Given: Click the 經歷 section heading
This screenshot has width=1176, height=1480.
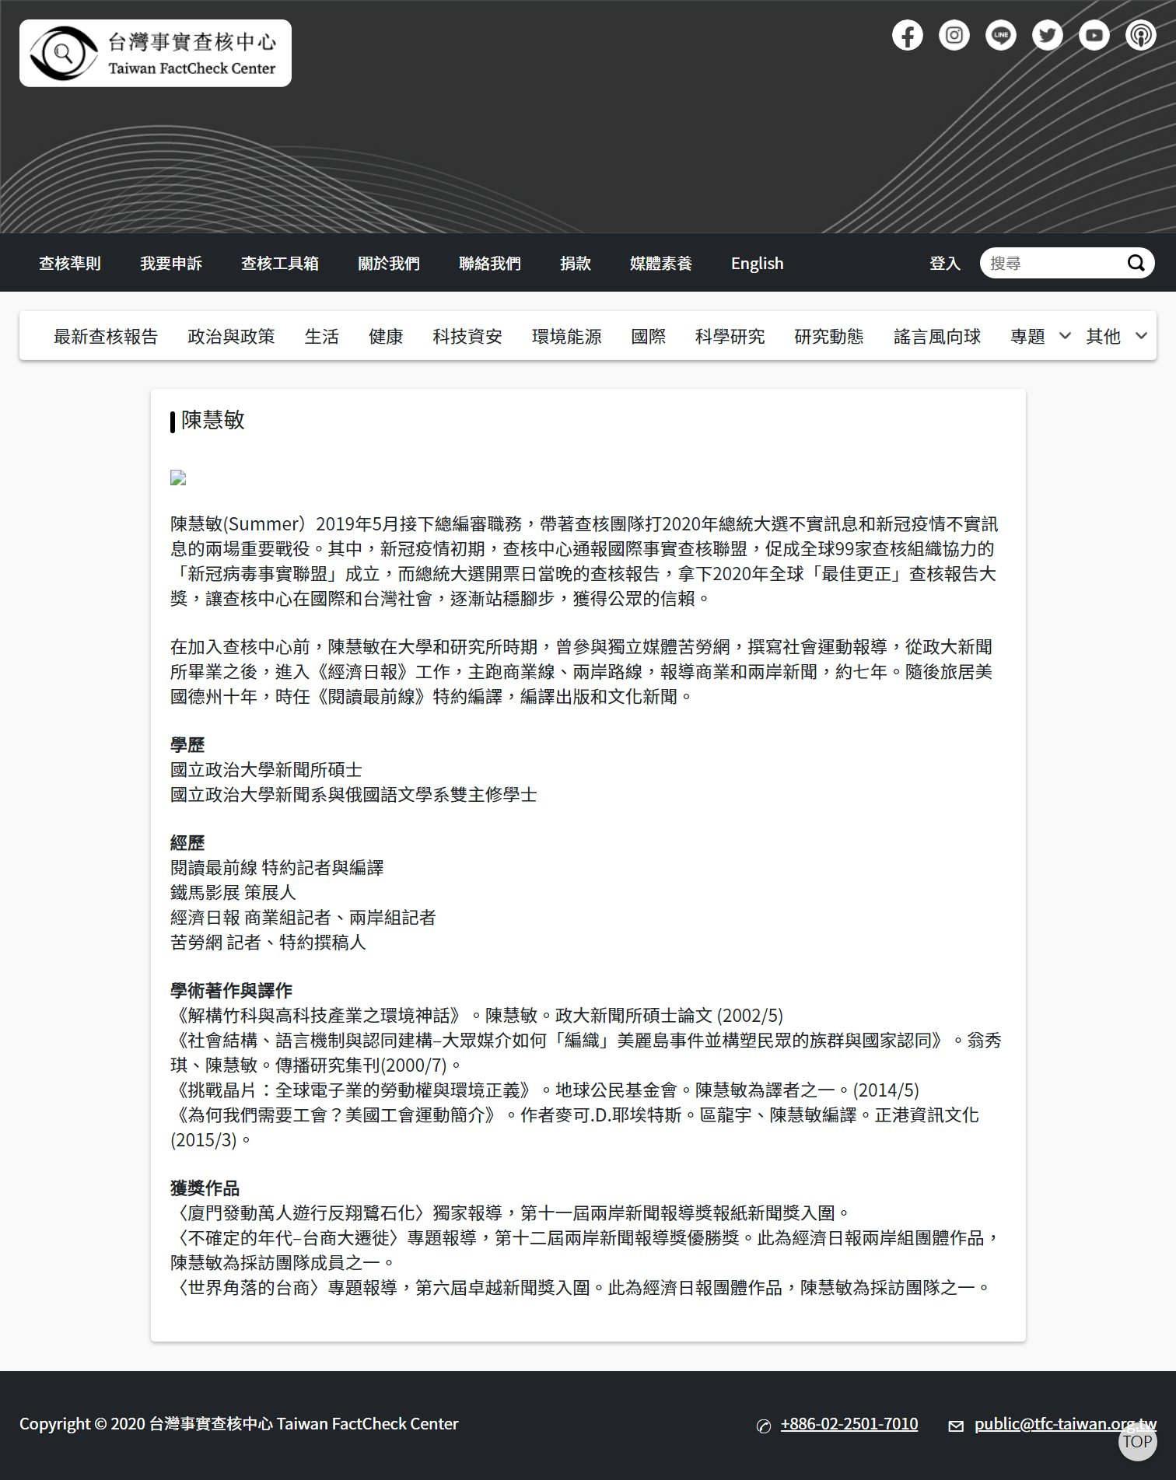Looking at the screenshot, I should coord(187,842).
